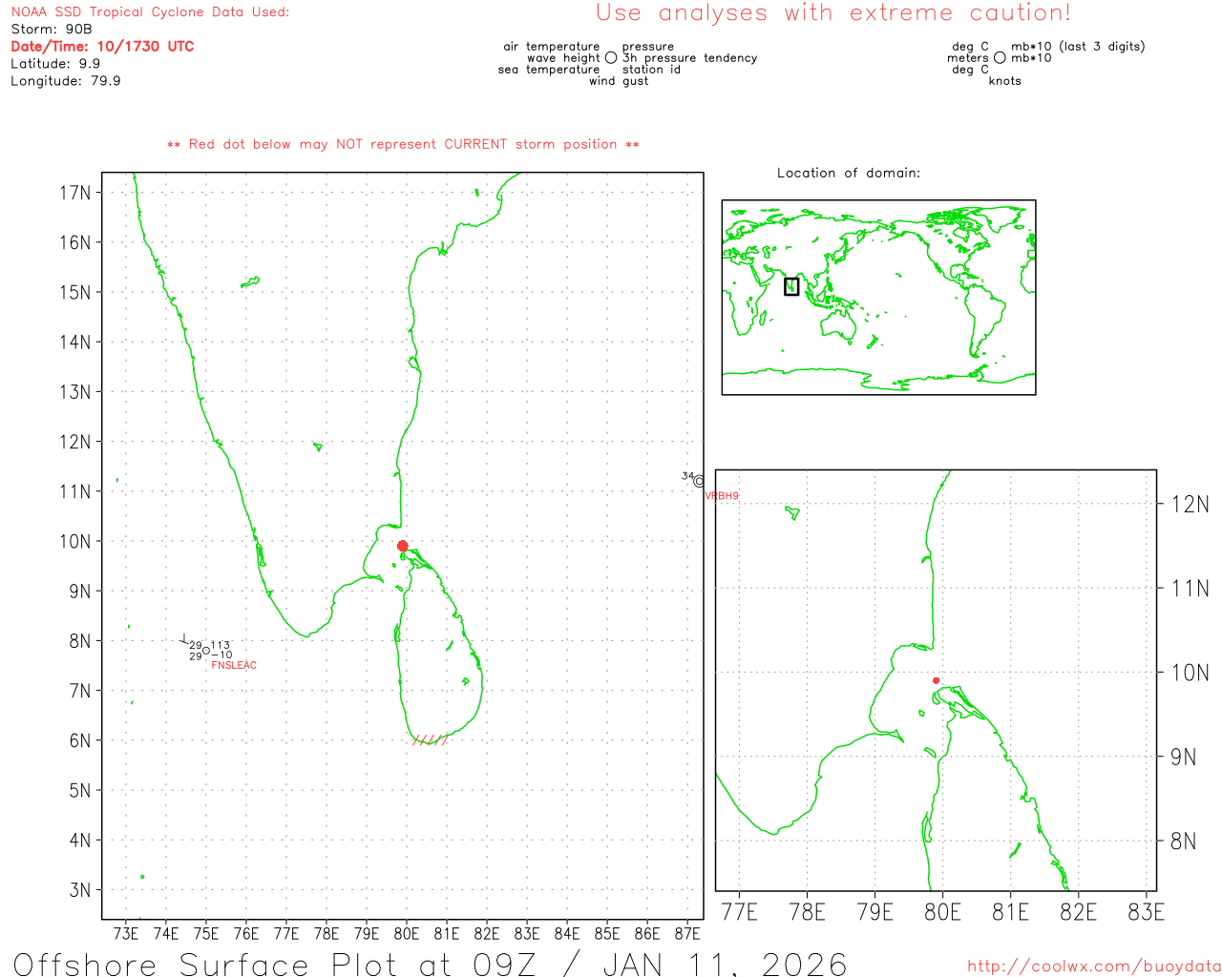The image size is (1222, 977).
Task: Select the VRBH9 station circle marker
Action: click(699, 482)
